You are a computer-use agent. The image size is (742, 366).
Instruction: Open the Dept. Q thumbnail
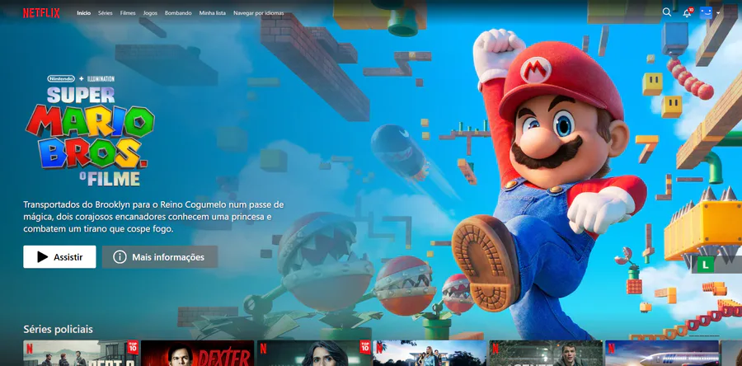81,354
